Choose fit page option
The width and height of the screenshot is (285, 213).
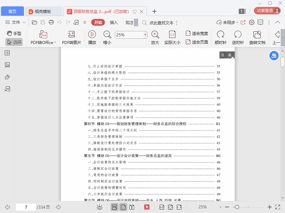point(197,42)
